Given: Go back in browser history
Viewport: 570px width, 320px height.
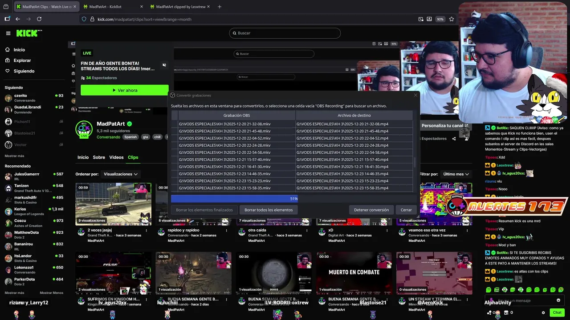Looking at the screenshot, I should tap(18, 19).
